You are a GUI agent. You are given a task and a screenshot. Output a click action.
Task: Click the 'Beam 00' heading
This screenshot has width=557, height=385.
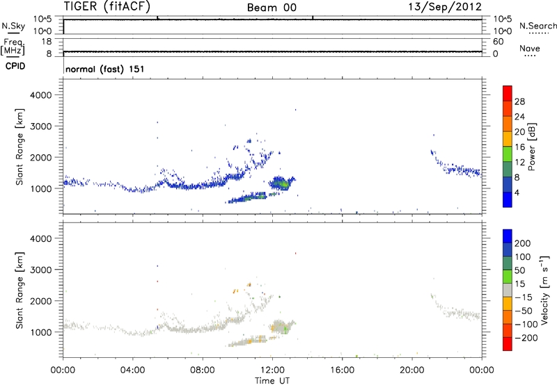272,8
